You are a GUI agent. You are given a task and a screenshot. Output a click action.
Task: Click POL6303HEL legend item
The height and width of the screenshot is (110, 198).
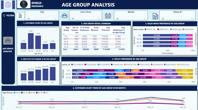(170, 65)
